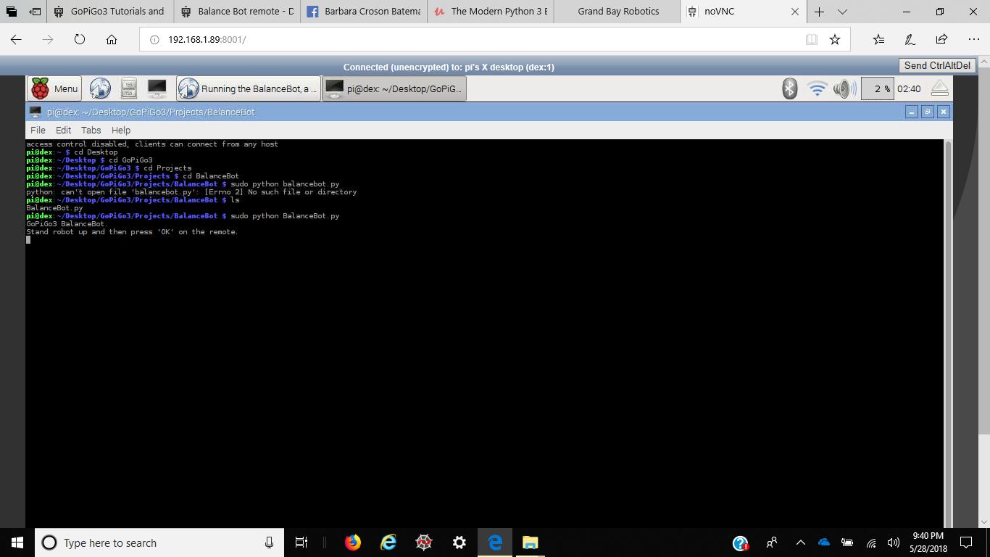Click the 02:40 clock in Pi panel

909,88
